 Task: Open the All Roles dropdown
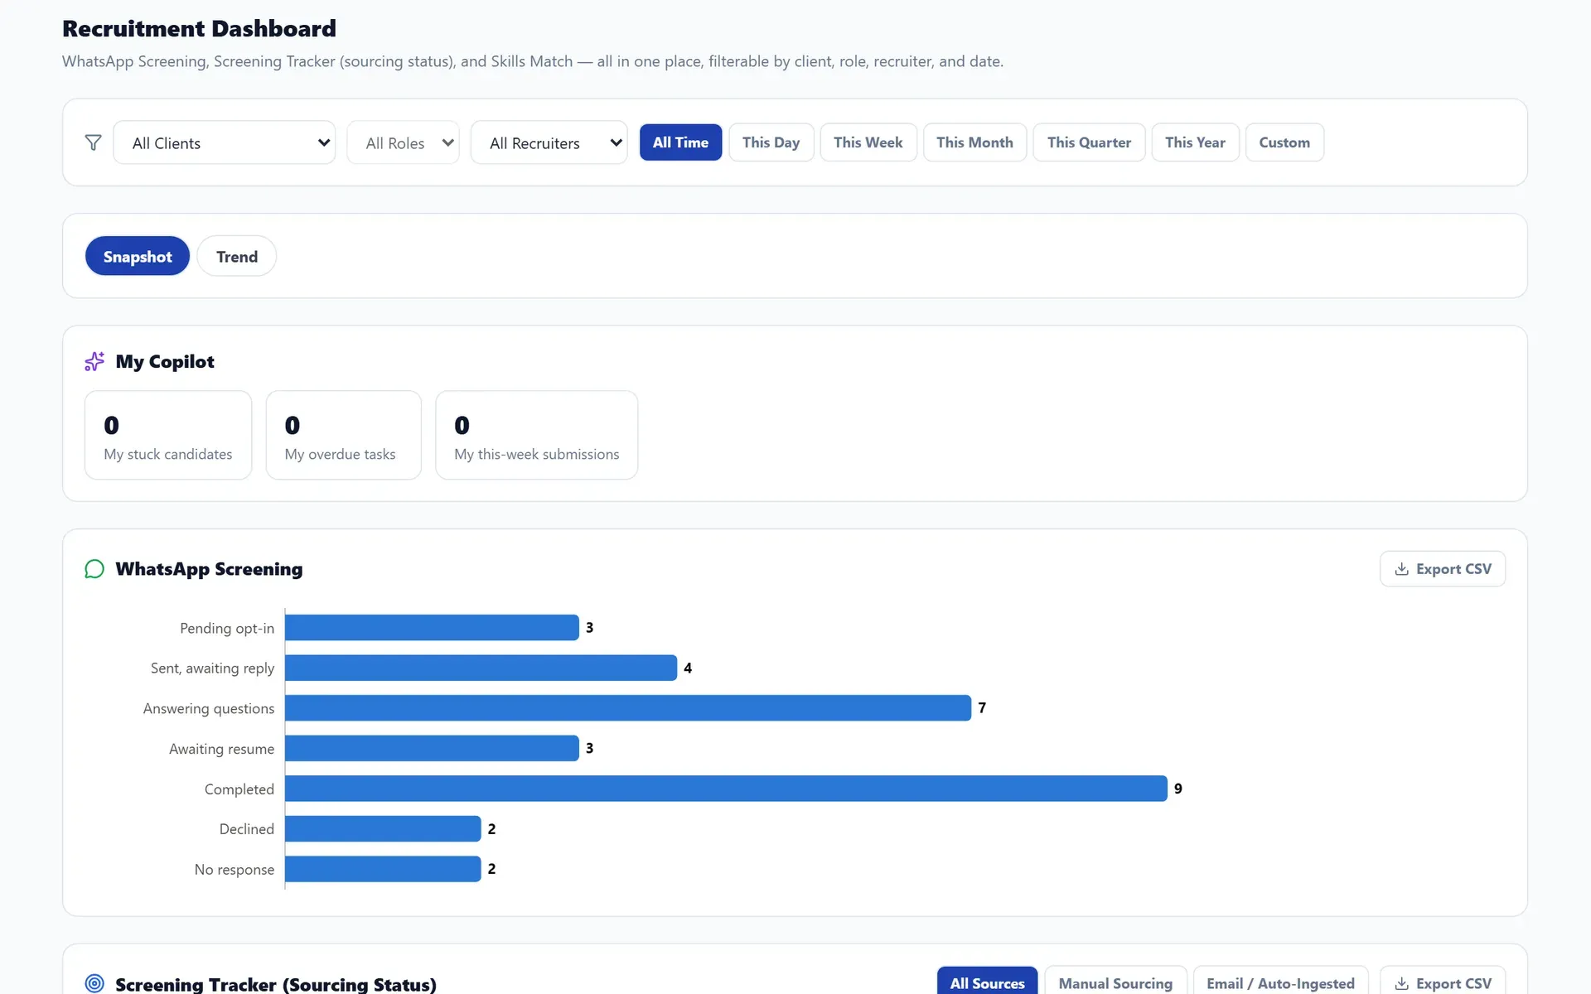404,142
